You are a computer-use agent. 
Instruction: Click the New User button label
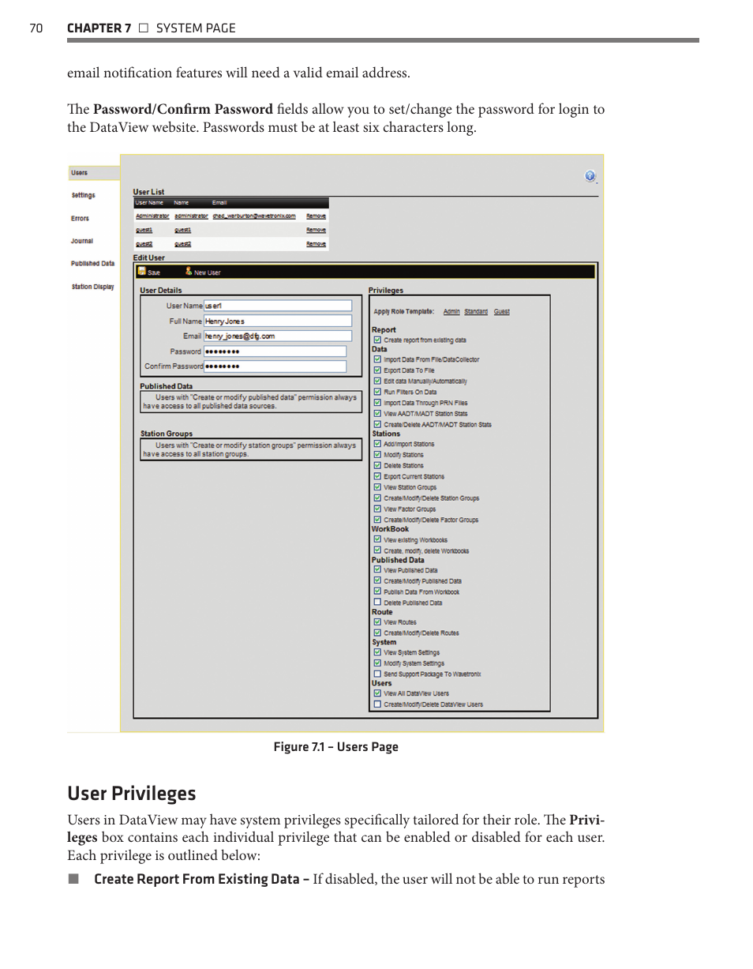coord(208,272)
